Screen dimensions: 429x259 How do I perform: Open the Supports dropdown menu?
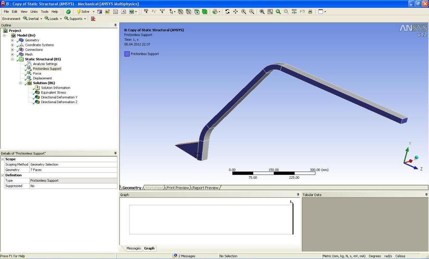tap(75, 19)
